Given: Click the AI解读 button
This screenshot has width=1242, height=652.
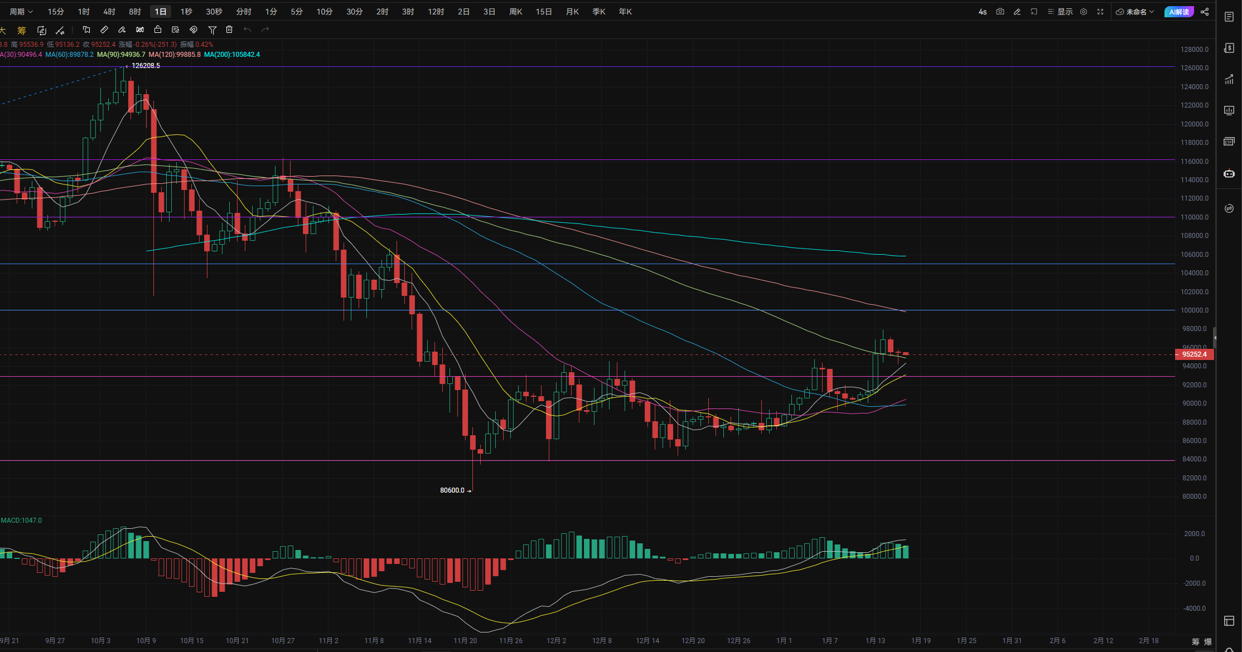Looking at the screenshot, I should tap(1179, 12).
